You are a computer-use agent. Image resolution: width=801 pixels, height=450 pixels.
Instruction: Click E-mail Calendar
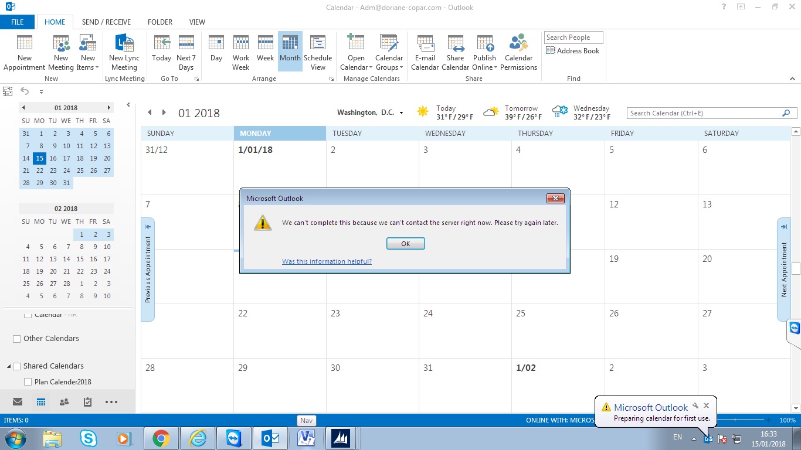[x=425, y=52]
